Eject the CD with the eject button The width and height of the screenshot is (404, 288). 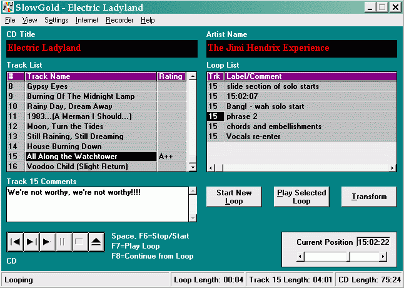[x=96, y=242]
